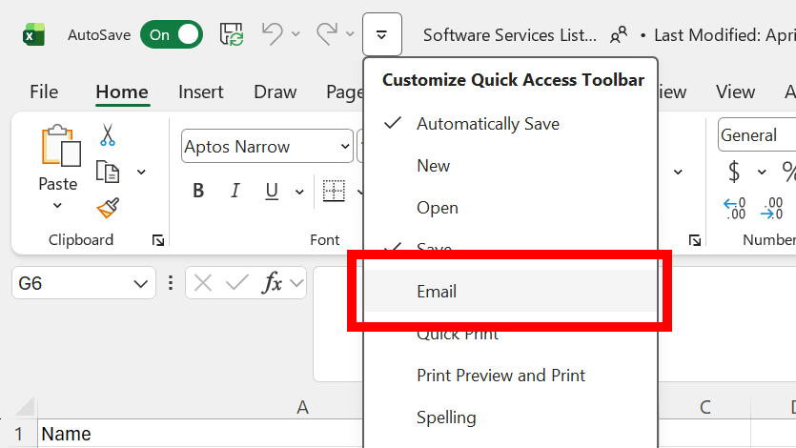This screenshot has width=796, height=448.
Task: Open the Clipboard dialog launcher
Action: click(x=158, y=240)
